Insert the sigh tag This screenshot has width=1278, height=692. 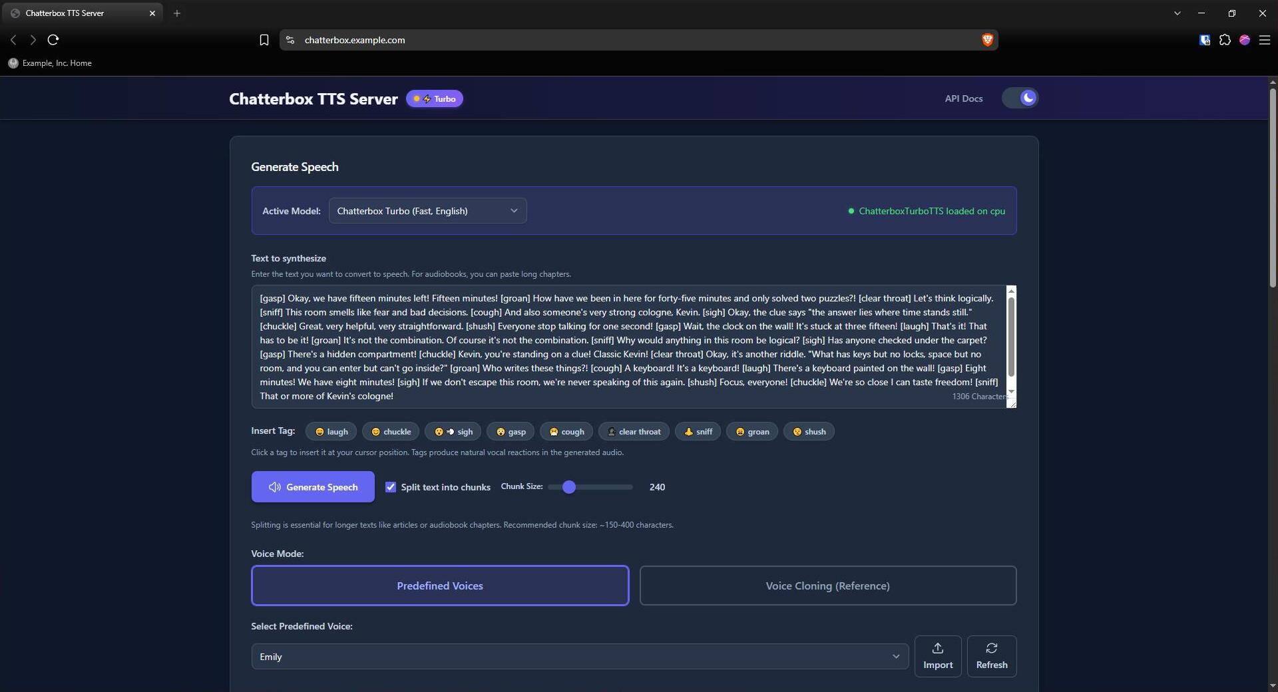point(453,432)
